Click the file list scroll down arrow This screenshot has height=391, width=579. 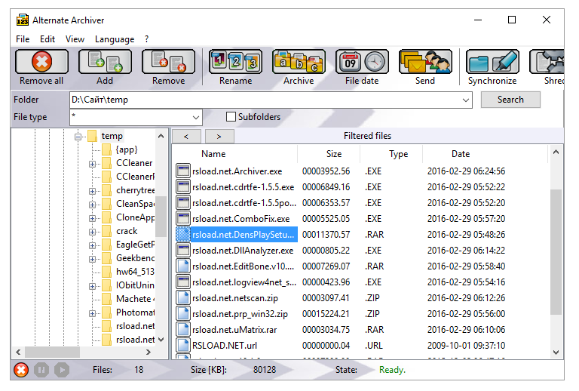556,353
